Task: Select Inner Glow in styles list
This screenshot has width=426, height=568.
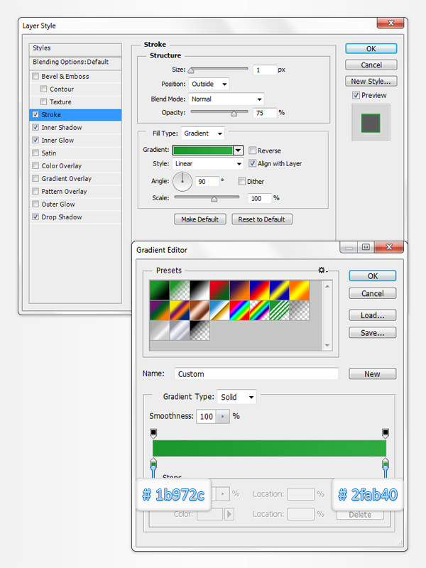Action: (58, 141)
